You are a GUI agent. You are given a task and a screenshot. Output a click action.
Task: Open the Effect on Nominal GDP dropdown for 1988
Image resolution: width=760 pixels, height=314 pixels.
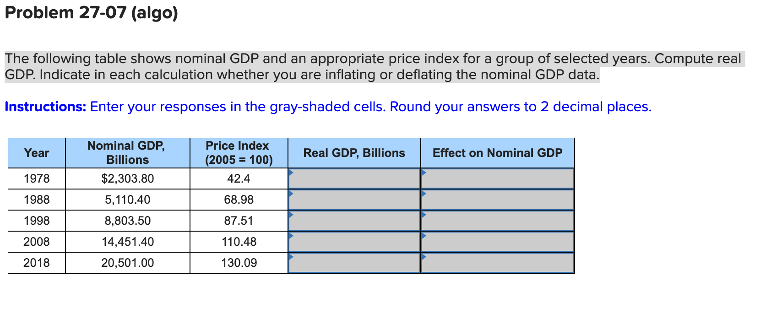[498, 199]
